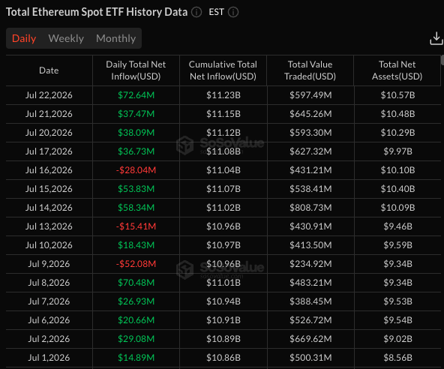Click the $9.46B net assets value
Screen dimensions: 444x369
click(x=397, y=226)
